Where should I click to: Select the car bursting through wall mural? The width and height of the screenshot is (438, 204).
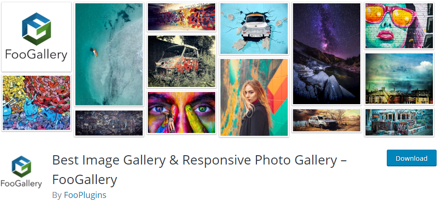pos(254,28)
